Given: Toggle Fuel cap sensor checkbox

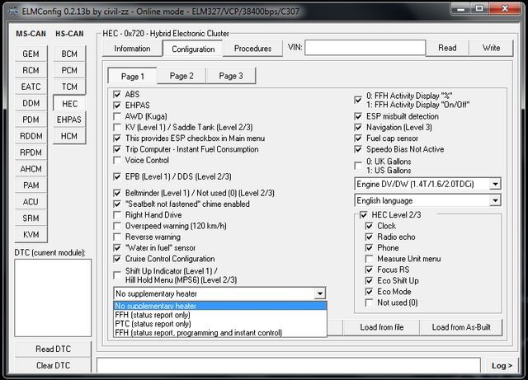Looking at the screenshot, I should point(358,138).
